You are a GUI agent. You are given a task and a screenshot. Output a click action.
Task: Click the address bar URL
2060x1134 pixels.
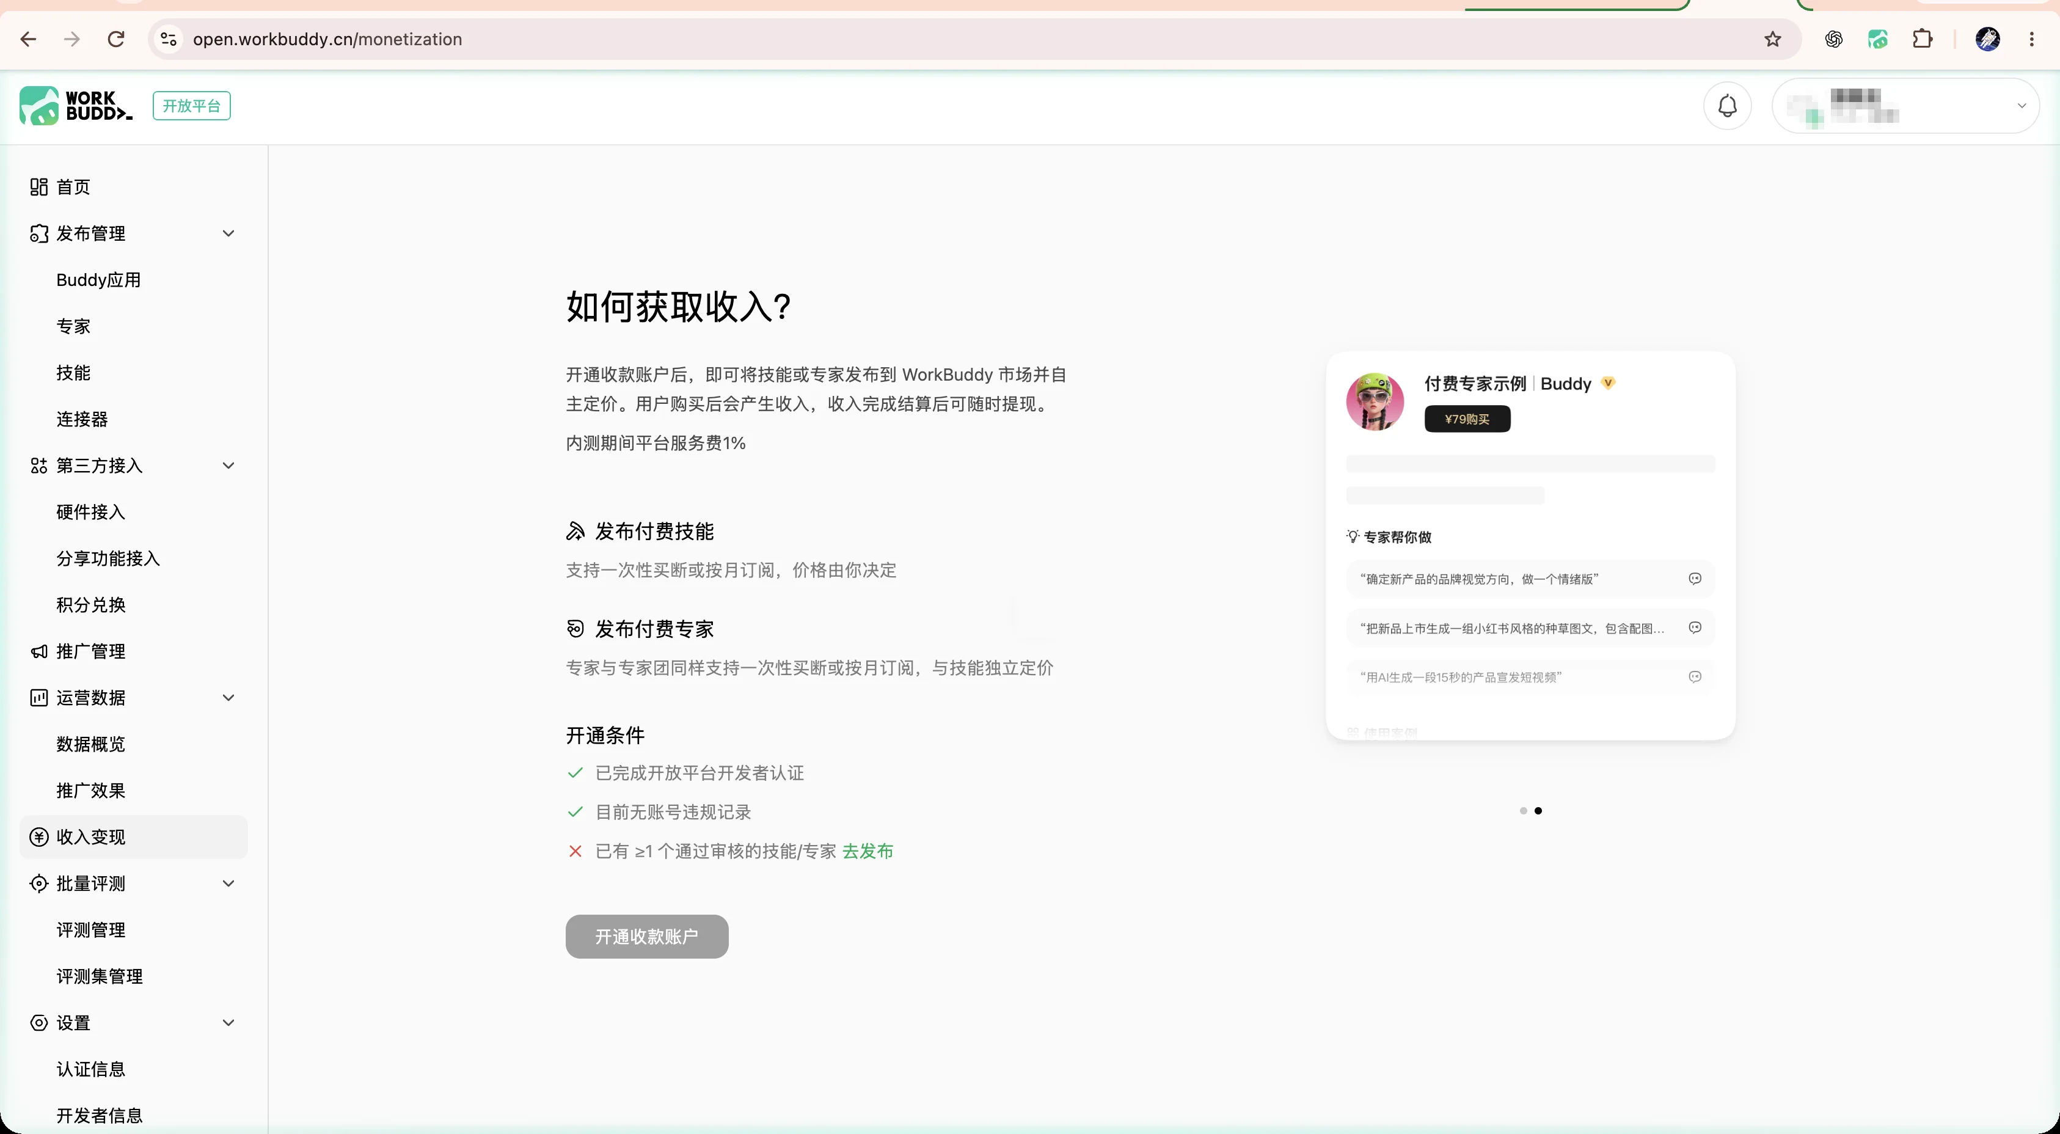328,39
